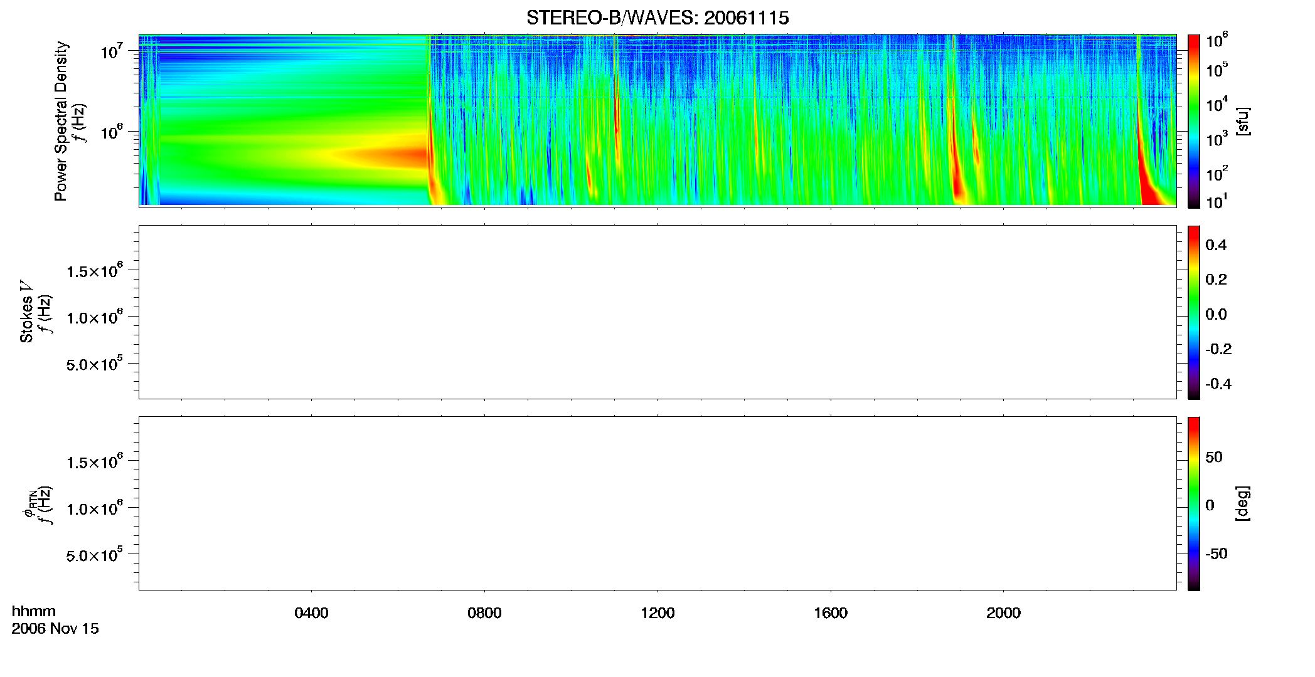1315x677 pixels.
Task: Click the Power Spectral Density axis label
Action: click(61, 121)
